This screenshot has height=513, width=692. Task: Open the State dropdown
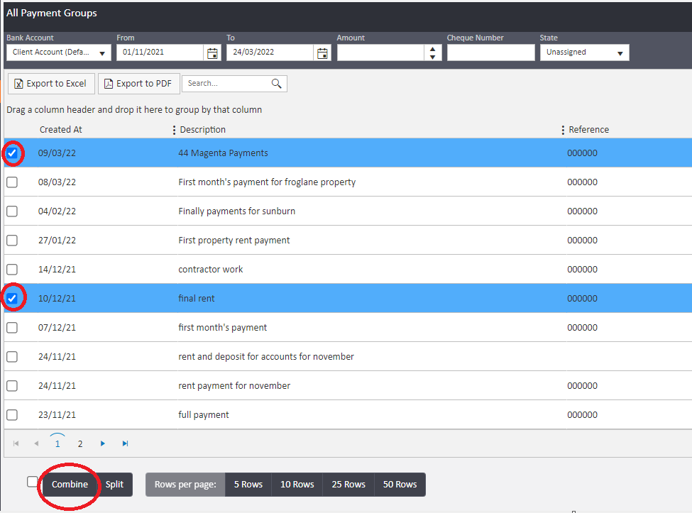[620, 53]
